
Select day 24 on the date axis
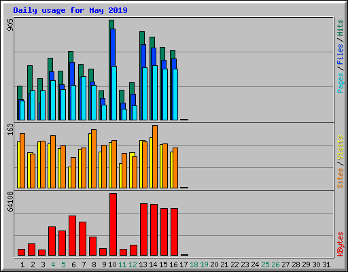tap(255, 265)
